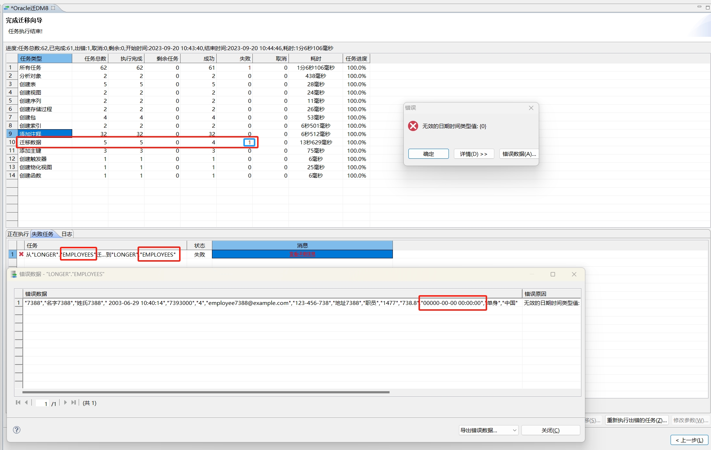The width and height of the screenshot is (711, 450).
Task: Close the Oracle迁DM8 editor tab
Action: pos(53,8)
